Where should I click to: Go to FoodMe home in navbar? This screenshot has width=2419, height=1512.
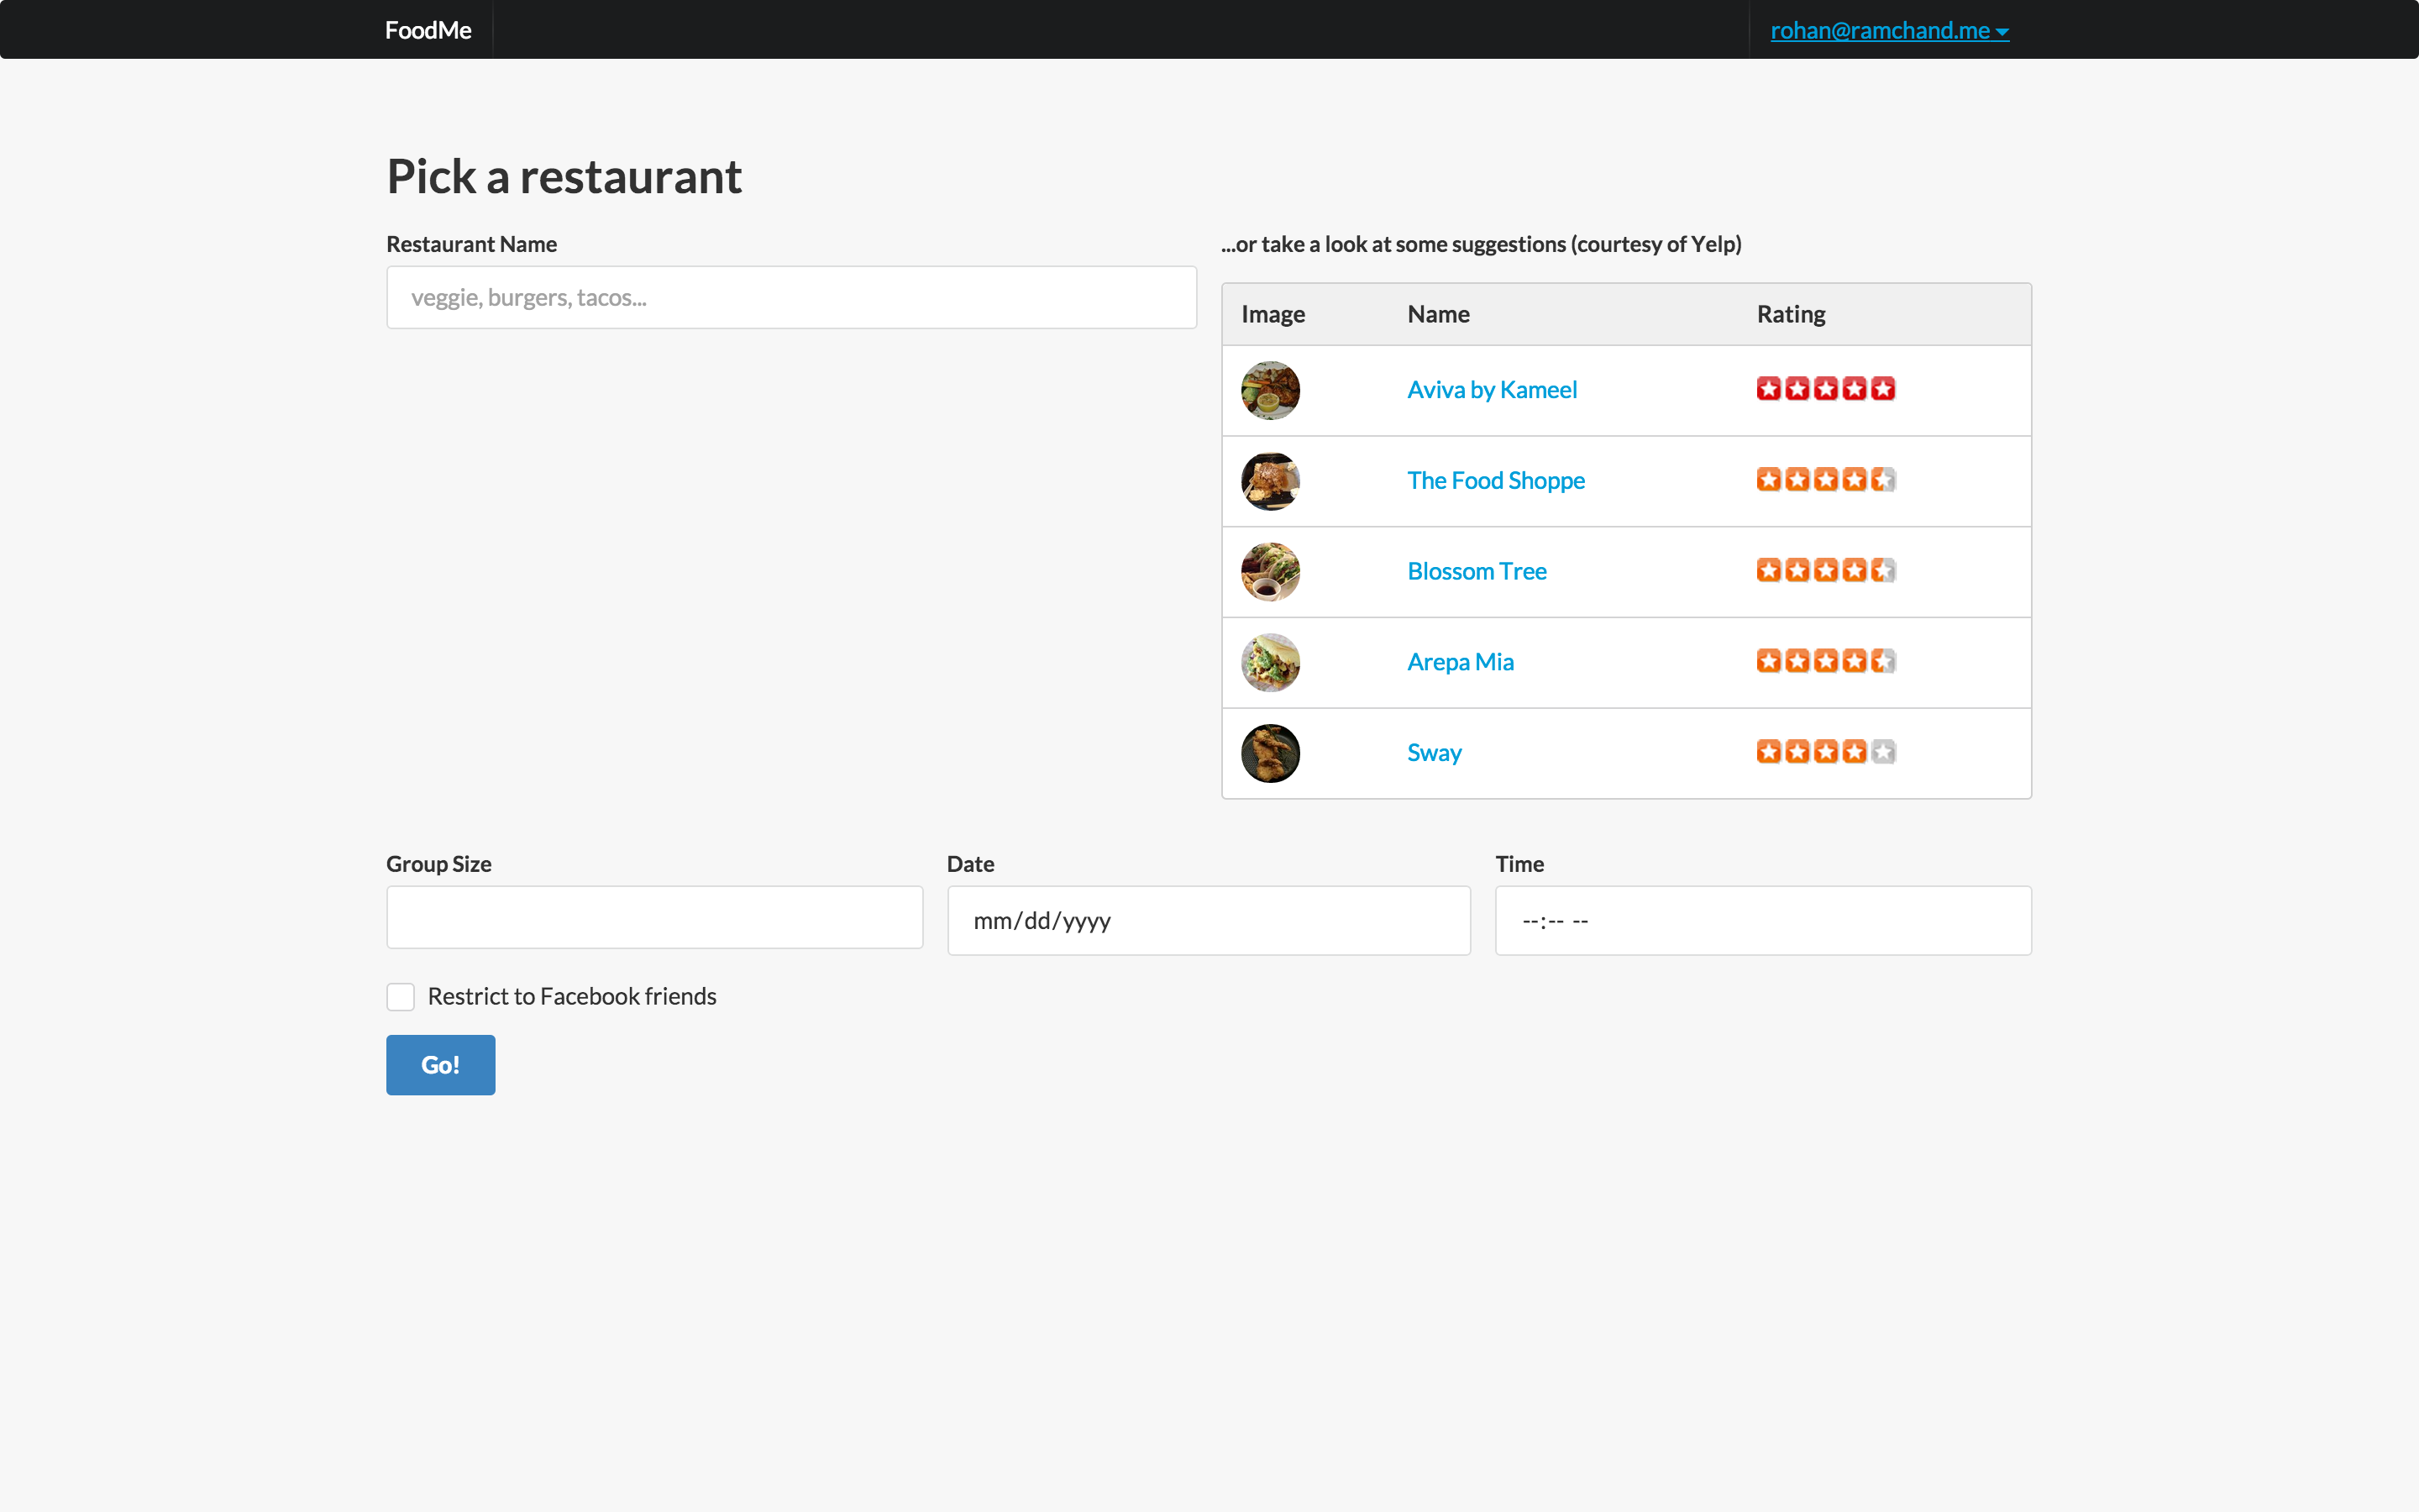click(x=428, y=30)
